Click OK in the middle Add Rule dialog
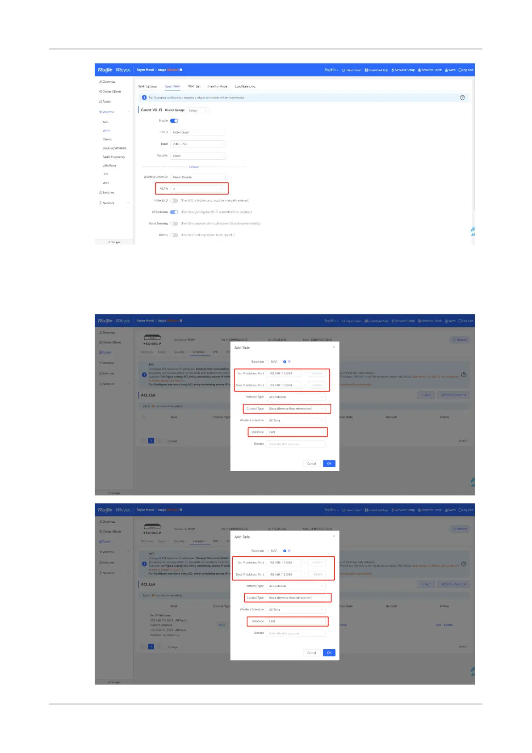The height and width of the screenshot is (753, 532). point(329,464)
